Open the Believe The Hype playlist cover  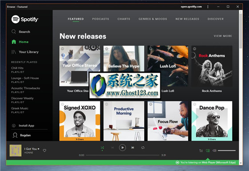click(124, 58)
